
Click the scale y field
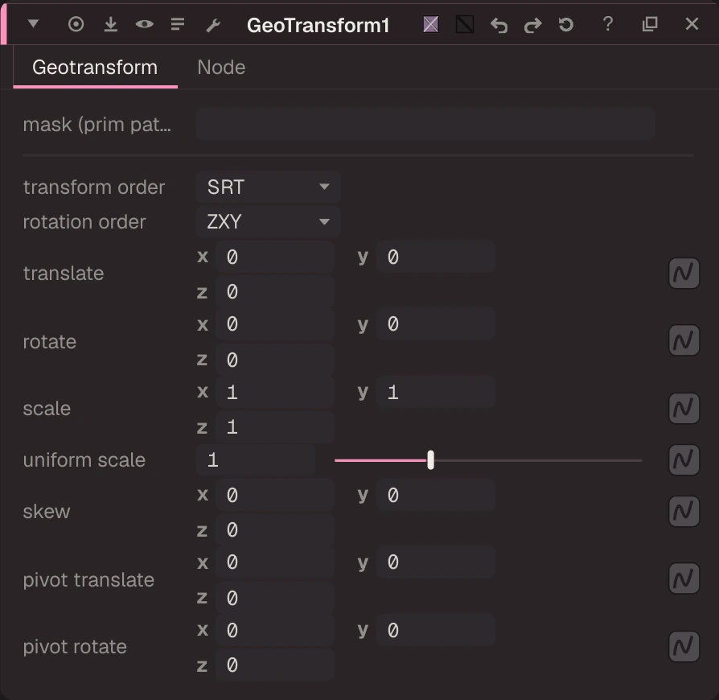436,392
